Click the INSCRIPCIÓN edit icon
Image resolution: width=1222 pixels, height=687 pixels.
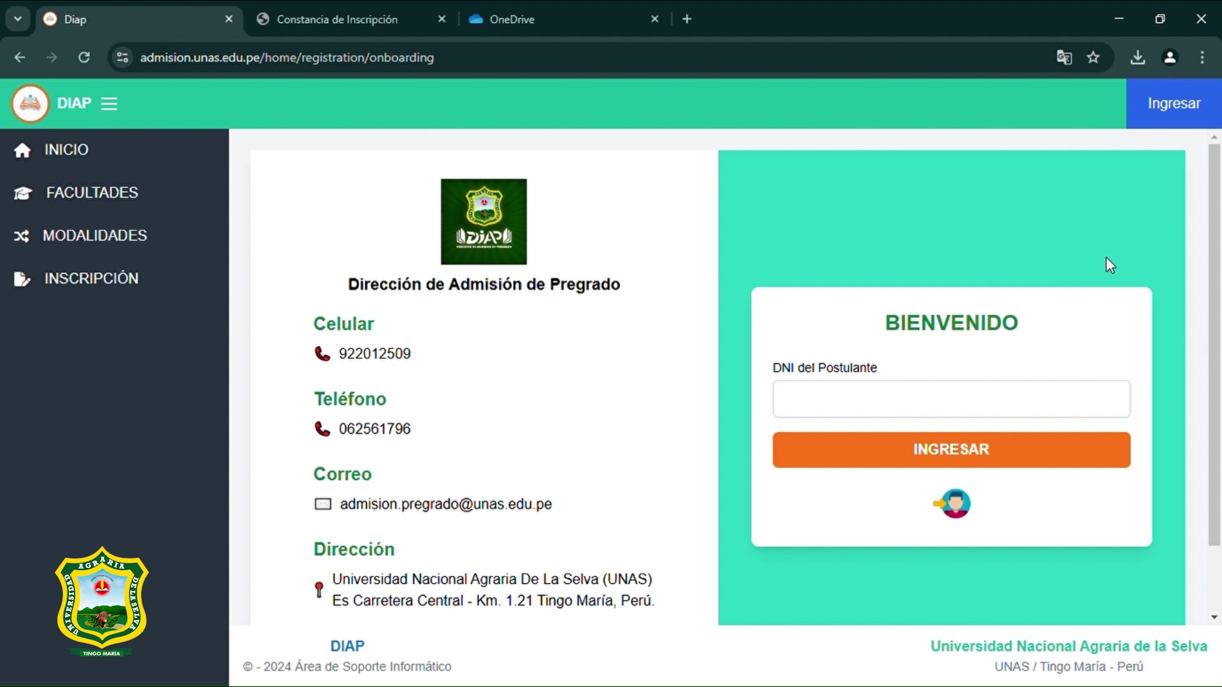[x=22, y=279]
